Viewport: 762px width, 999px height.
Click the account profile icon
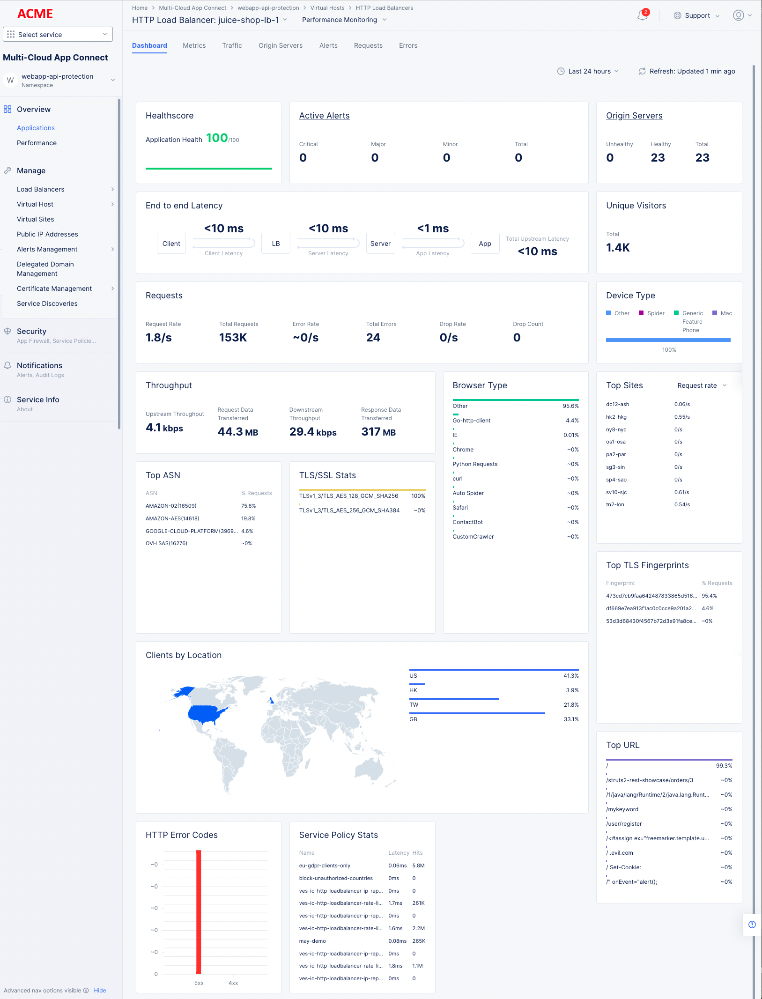pos(739,15)
